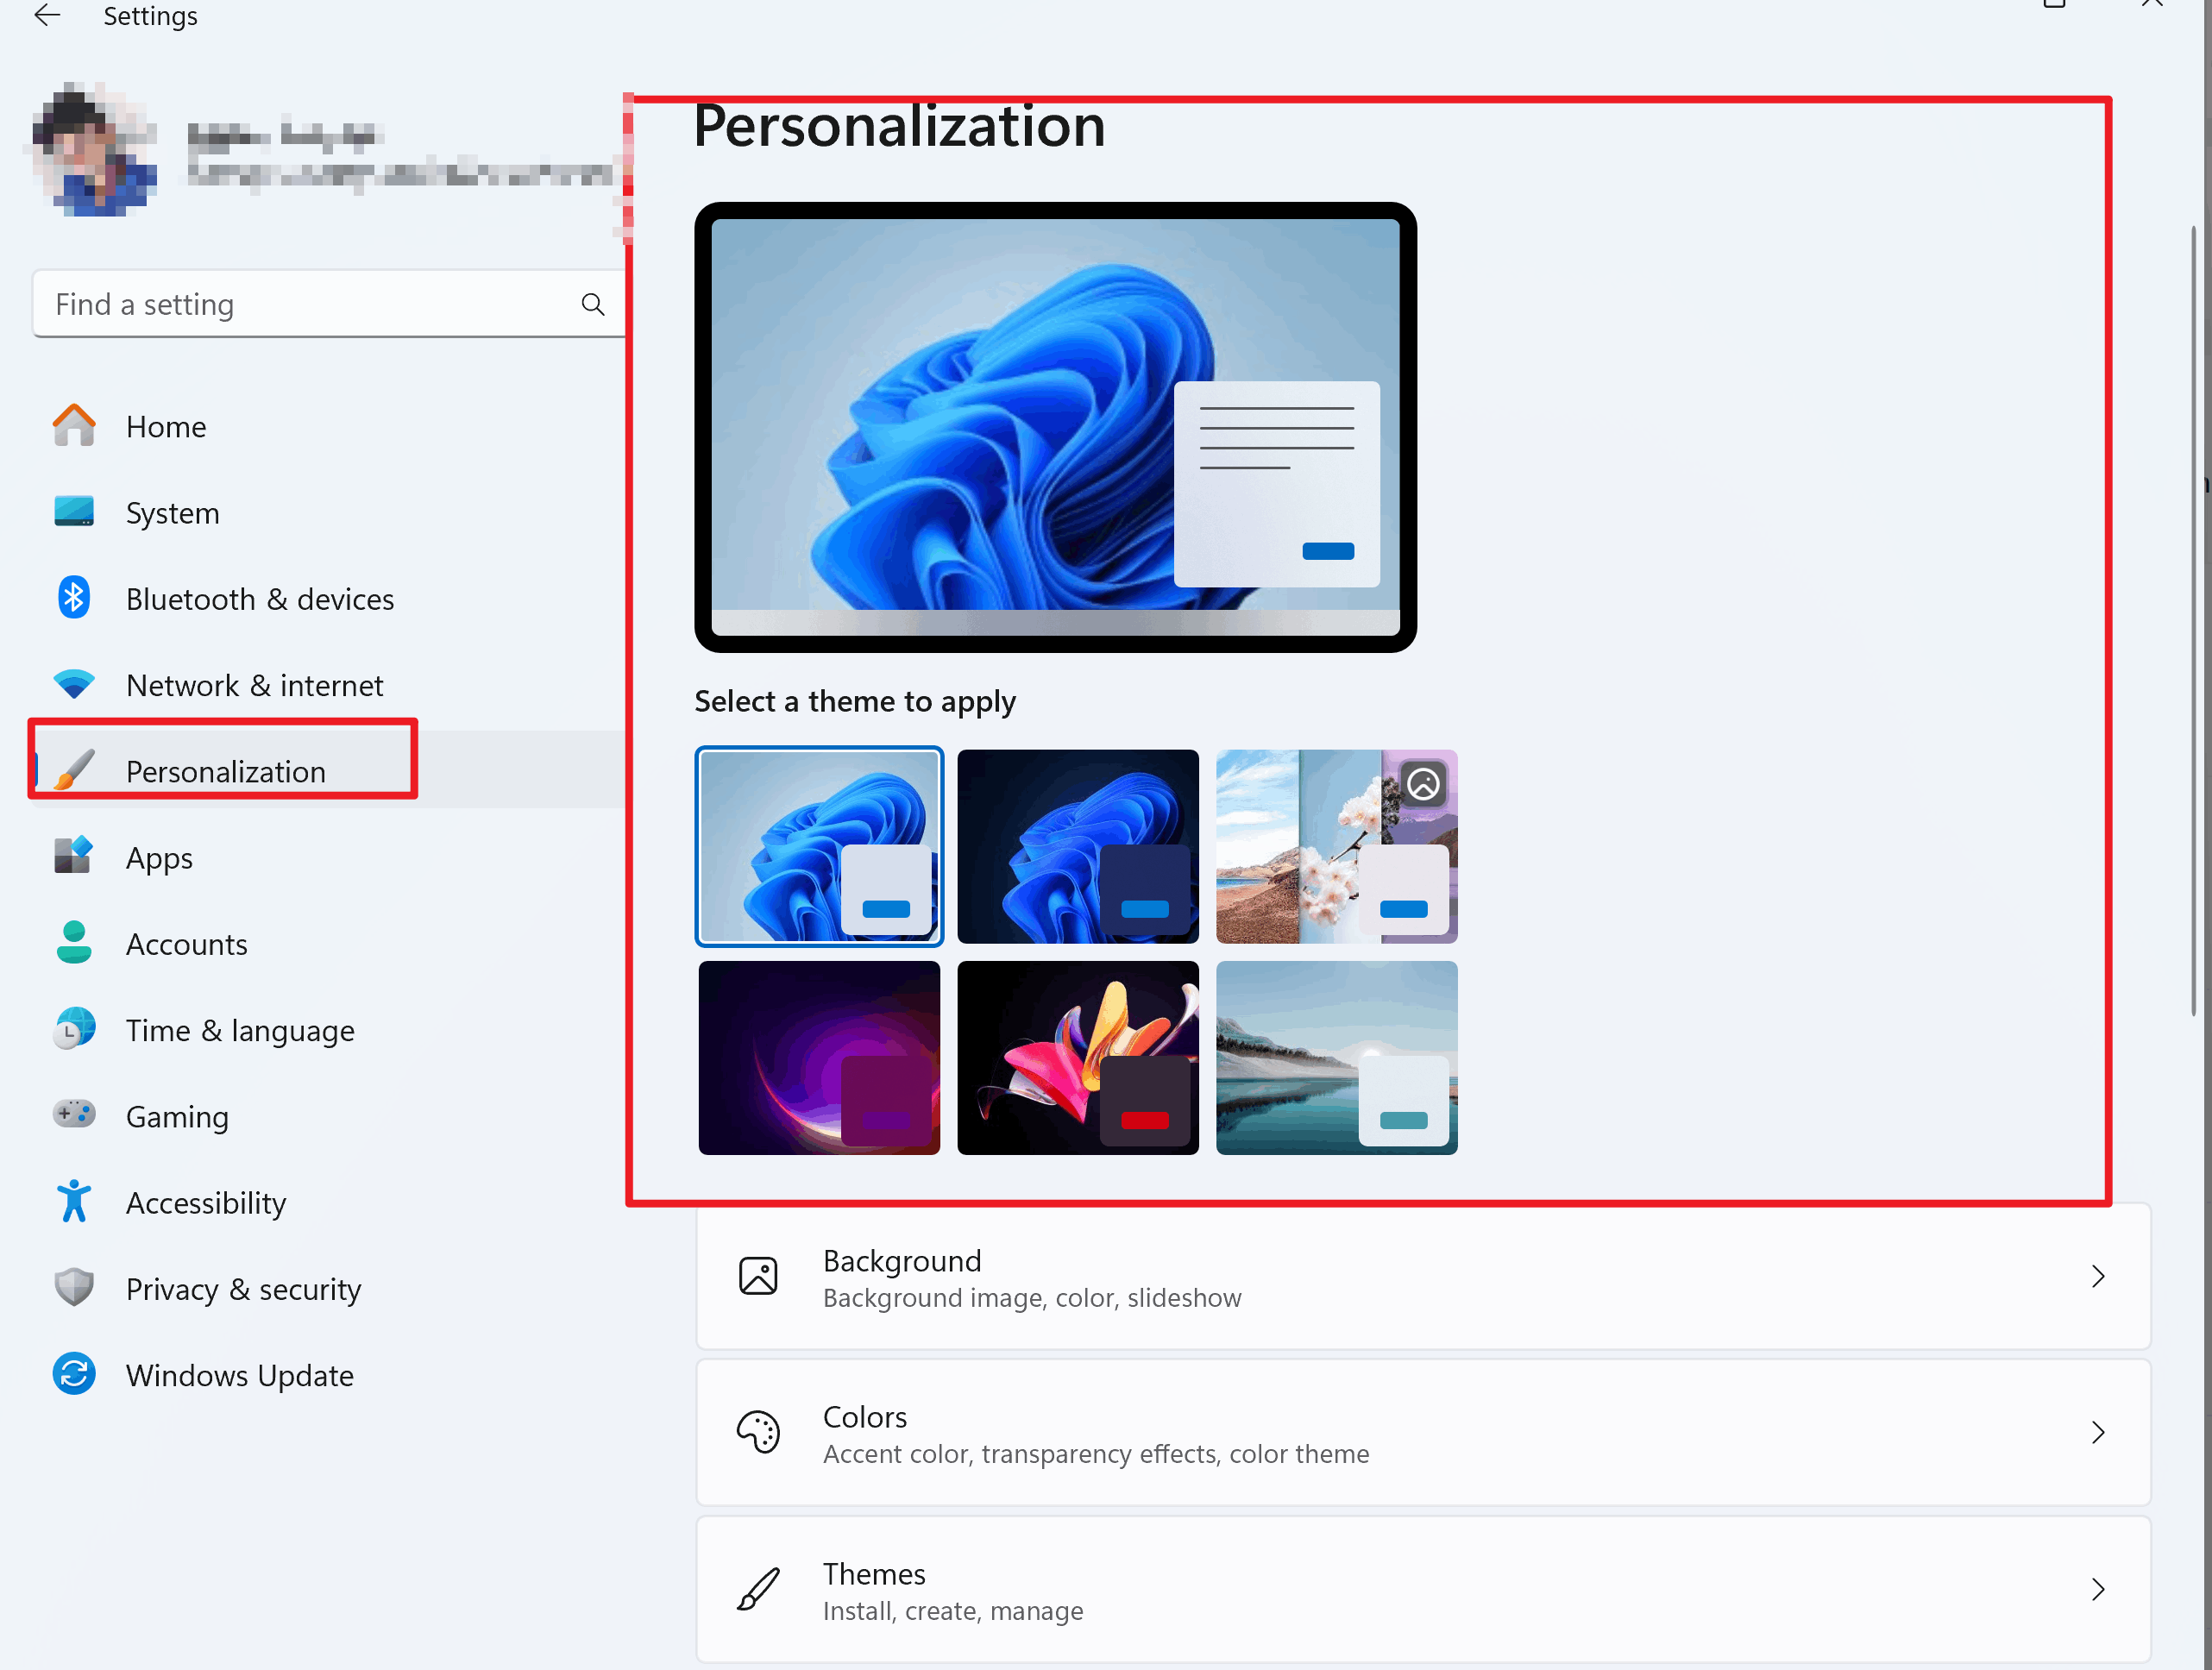Apply the dark Windows bloom theme
This screenshot has width=2212, height=1670.
[1077, 846]
